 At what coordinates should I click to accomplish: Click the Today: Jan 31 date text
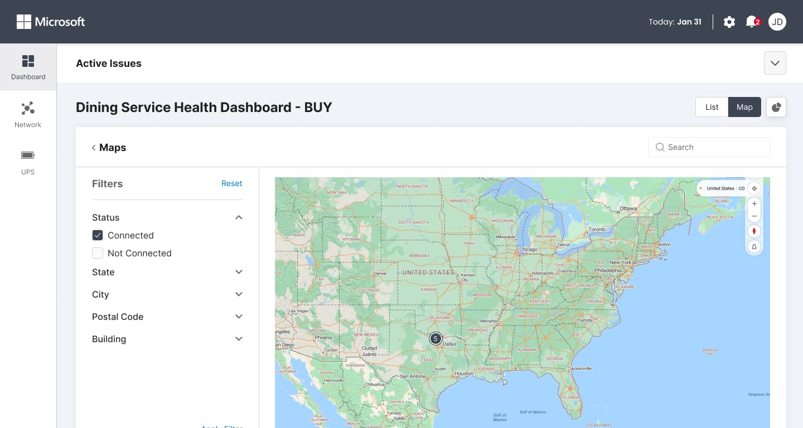pos(675,22)
